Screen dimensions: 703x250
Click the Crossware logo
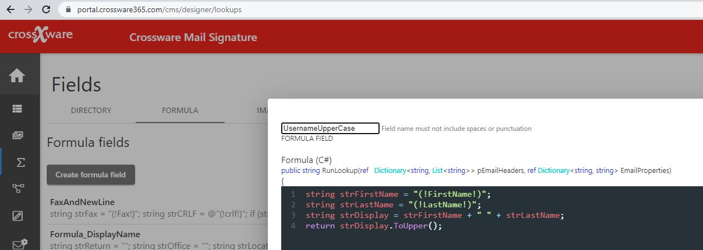point(41,35)
